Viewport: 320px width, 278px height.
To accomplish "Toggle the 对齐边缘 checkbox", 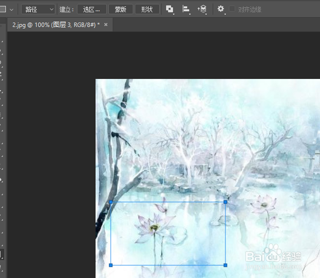I will (232, 9).
